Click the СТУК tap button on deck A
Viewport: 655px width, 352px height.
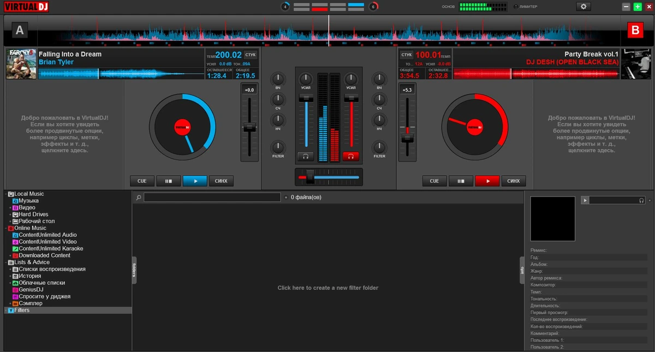[251, 55]
